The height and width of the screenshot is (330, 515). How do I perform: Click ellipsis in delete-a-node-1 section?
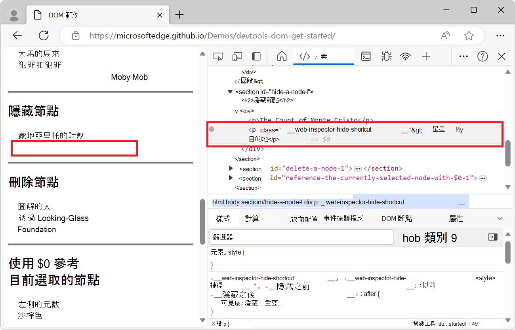[358, 169]
